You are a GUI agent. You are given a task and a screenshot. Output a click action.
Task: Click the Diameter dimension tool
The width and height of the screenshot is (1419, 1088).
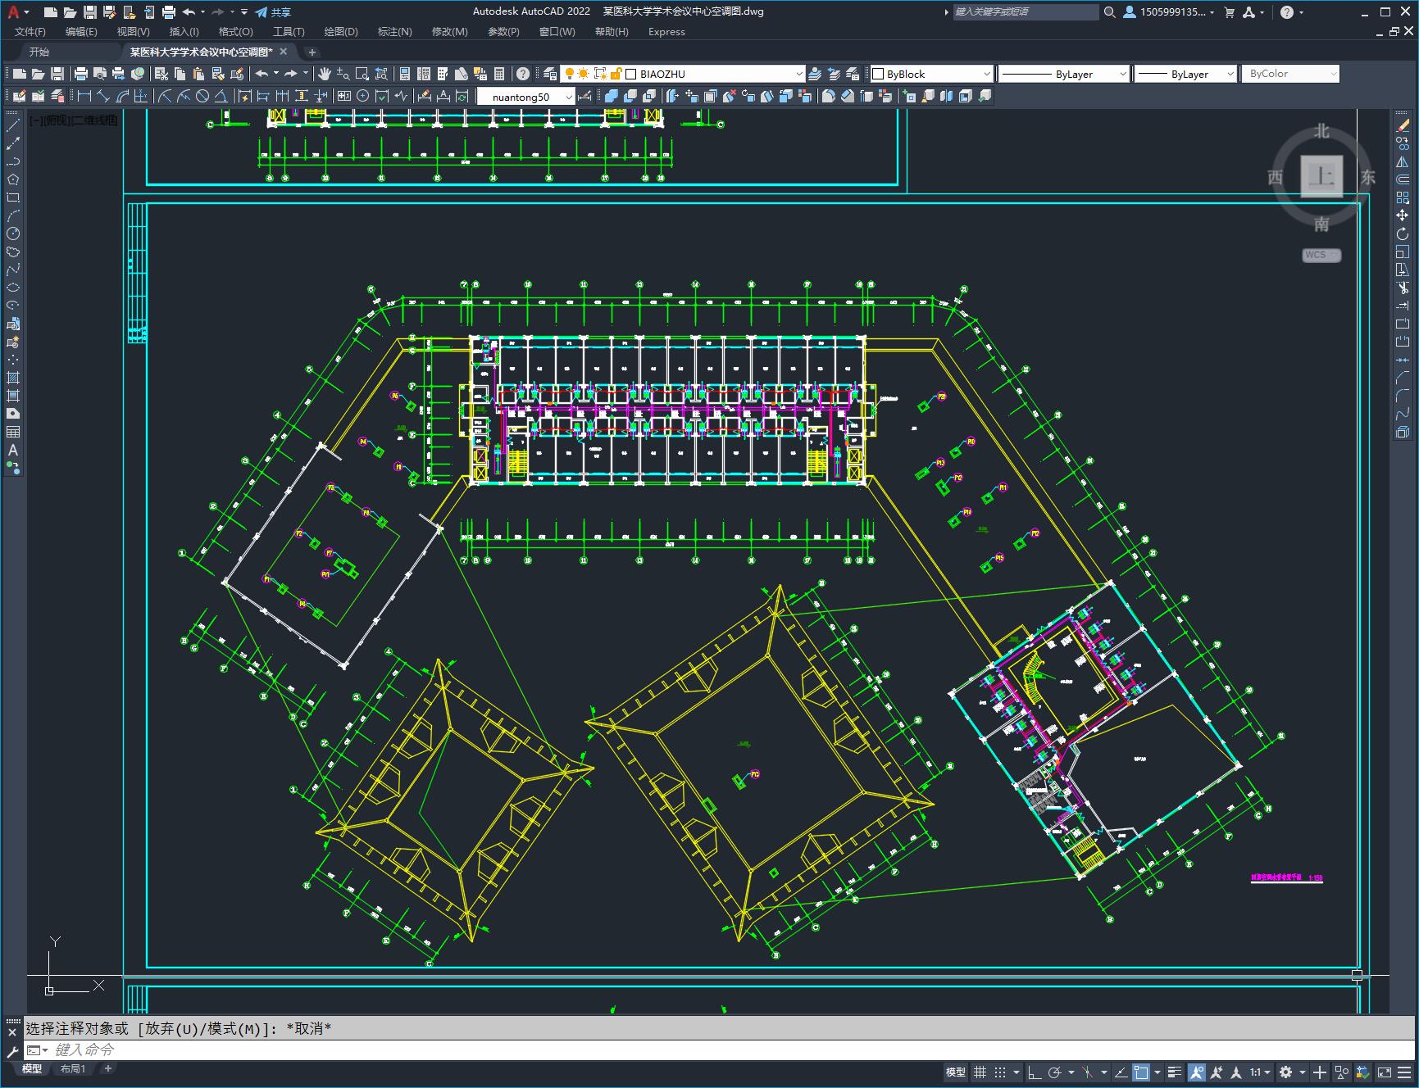pyautogui.click(x=202, y=96)
